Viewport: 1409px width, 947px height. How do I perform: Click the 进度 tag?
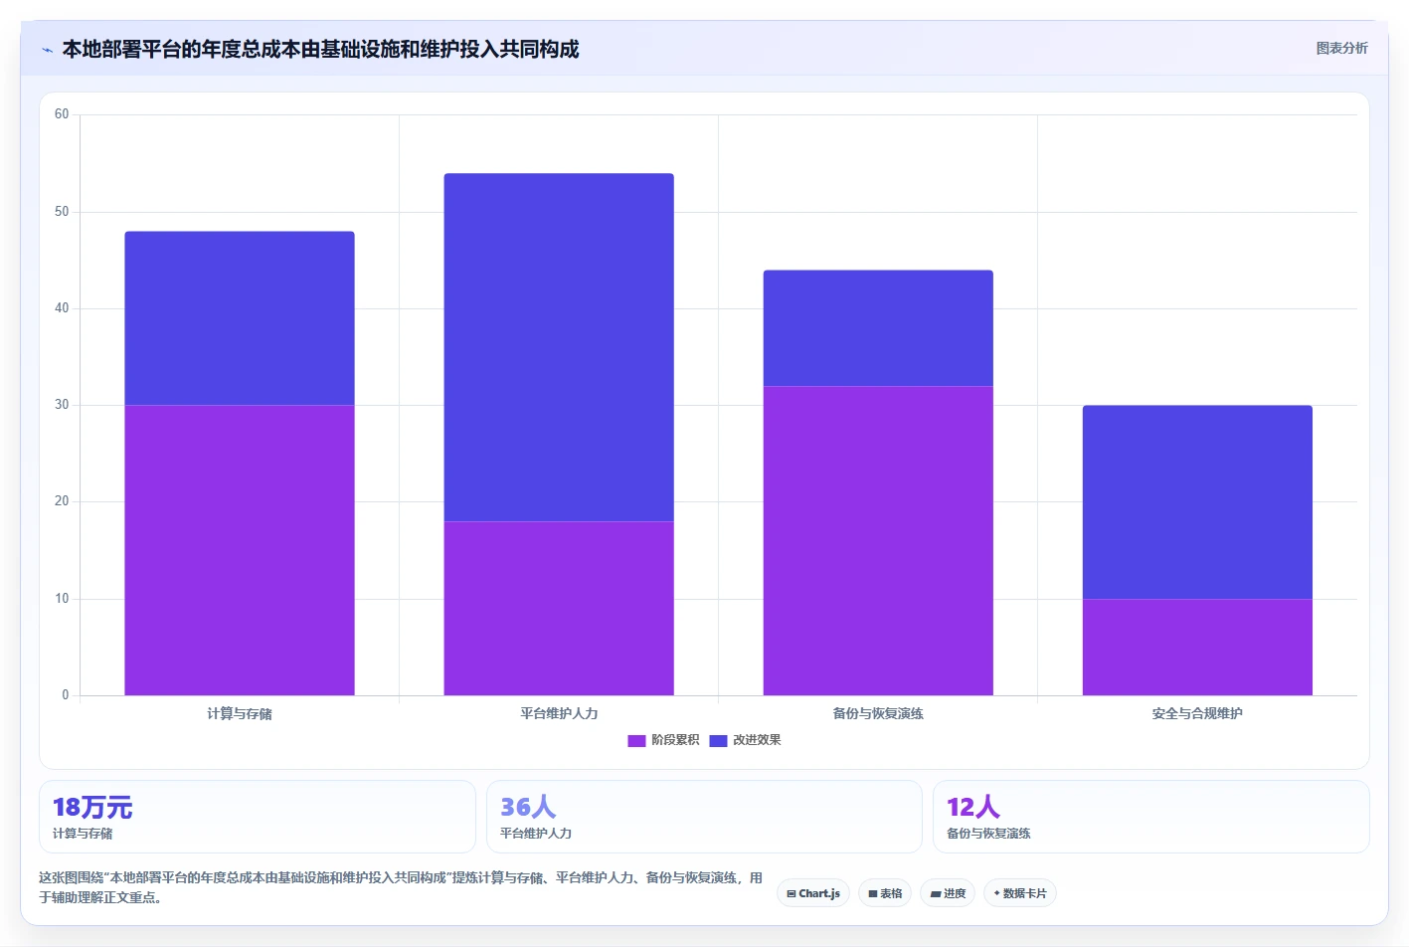tap(948, 893)
